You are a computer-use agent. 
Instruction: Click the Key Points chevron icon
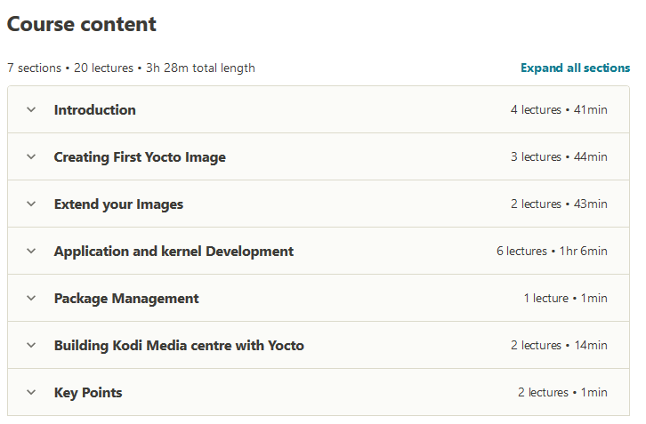[x=31, y=392]
